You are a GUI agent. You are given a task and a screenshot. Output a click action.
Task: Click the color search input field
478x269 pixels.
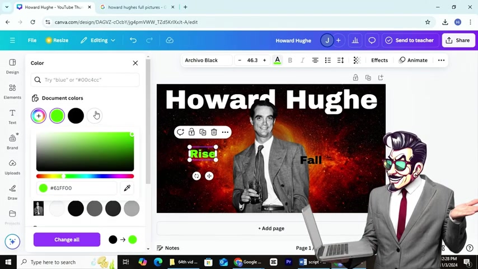click(x=85, y=80)
